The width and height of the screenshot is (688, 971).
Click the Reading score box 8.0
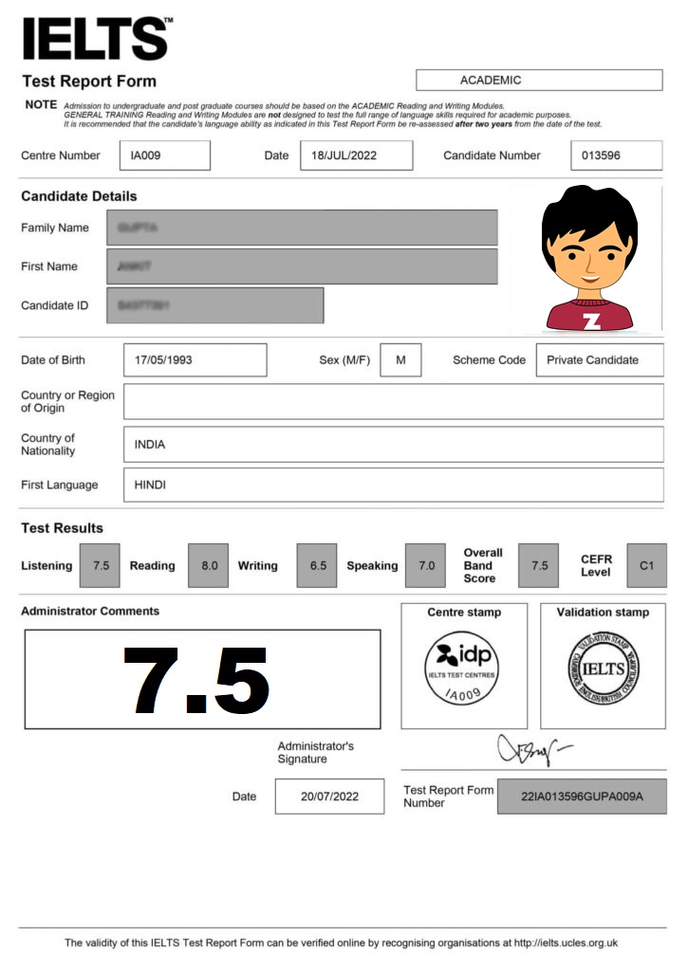tap(209, 566)
